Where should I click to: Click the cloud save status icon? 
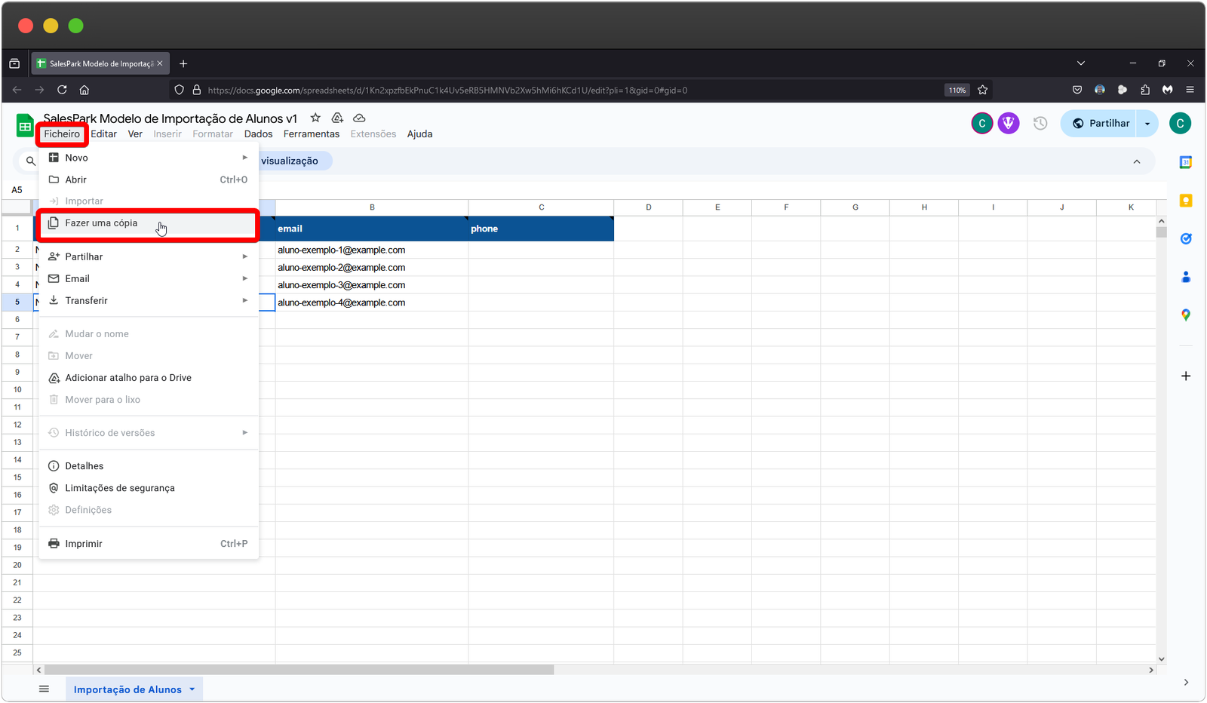click(x=360, y=118)
